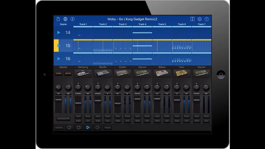Mute the Recife track
This screenshot has height=149, width=265.
108,116
